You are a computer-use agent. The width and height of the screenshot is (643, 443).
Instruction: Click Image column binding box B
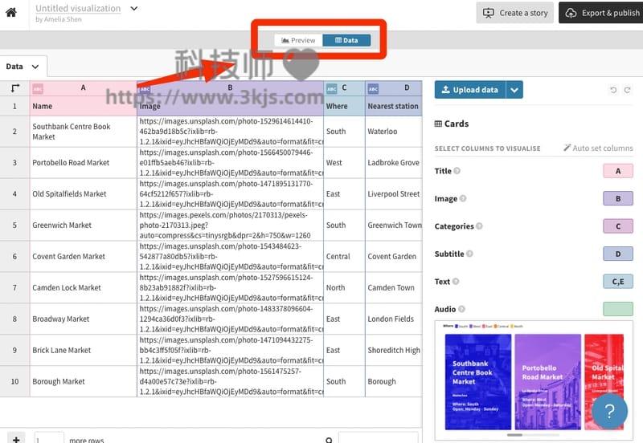point(618,198)
